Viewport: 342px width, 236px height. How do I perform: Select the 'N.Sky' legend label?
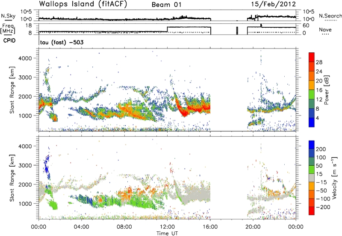click(x=8, y=16)
